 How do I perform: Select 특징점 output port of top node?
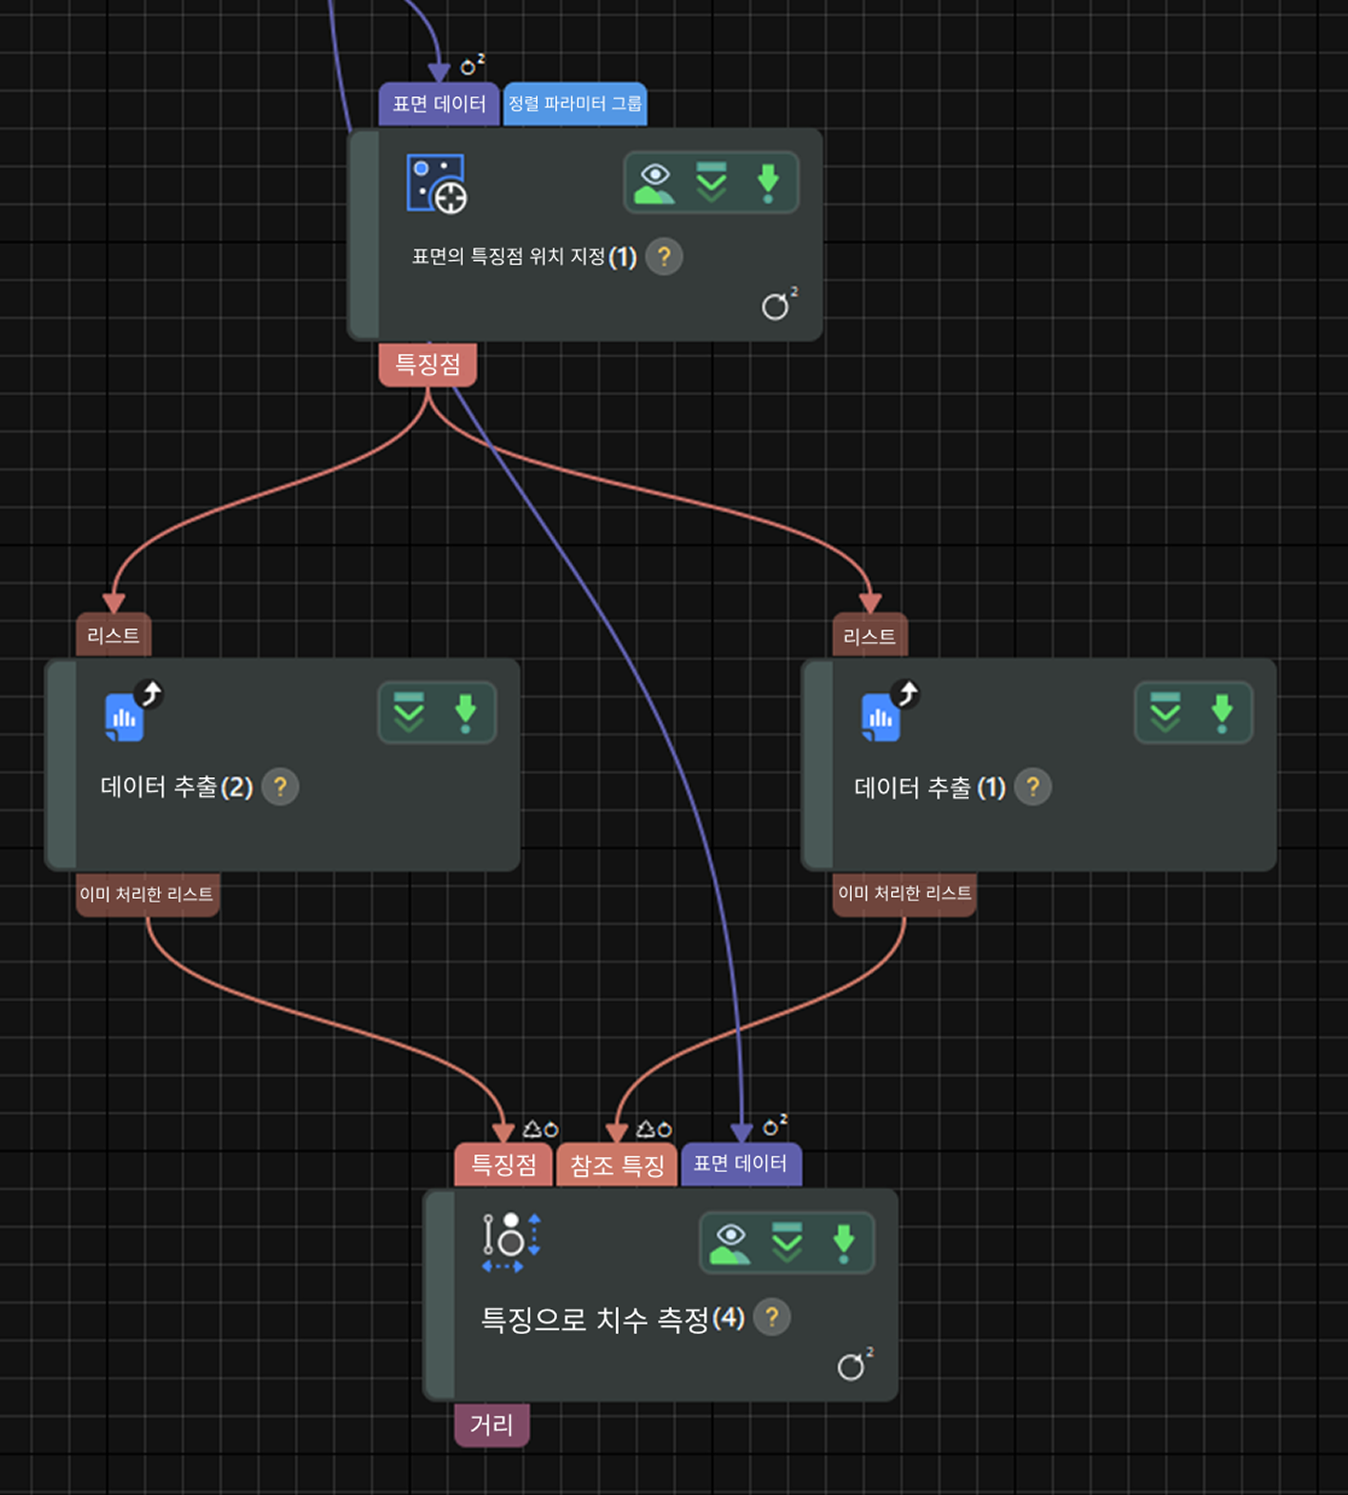tap(427, 364)
